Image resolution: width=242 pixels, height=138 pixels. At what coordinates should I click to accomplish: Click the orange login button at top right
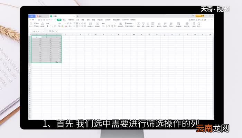tap(200, 16)
